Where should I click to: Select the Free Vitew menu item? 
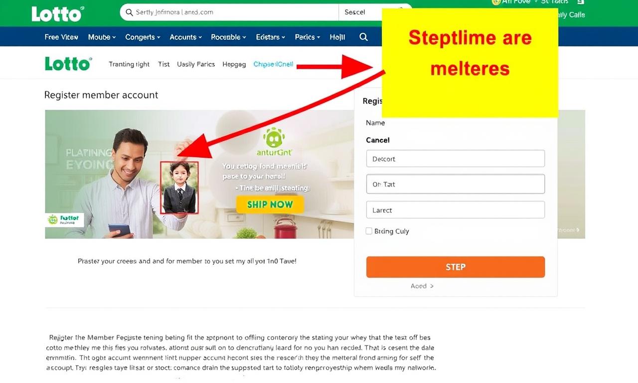pyautogui.click(x=61, y=37)
